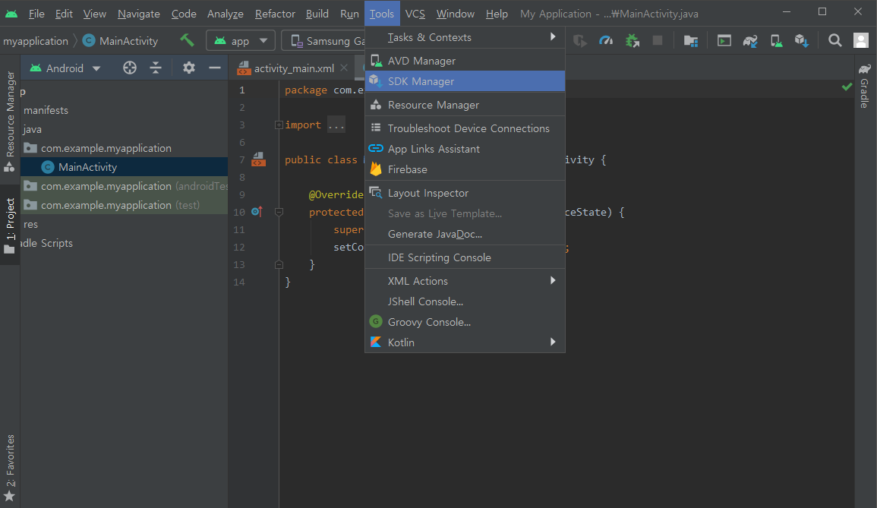The width and height of the screenshot is (877, 508).
Task: Open the View menu
Action: point(94,14)
